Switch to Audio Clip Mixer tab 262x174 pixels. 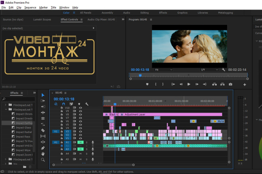click(101, 19)
